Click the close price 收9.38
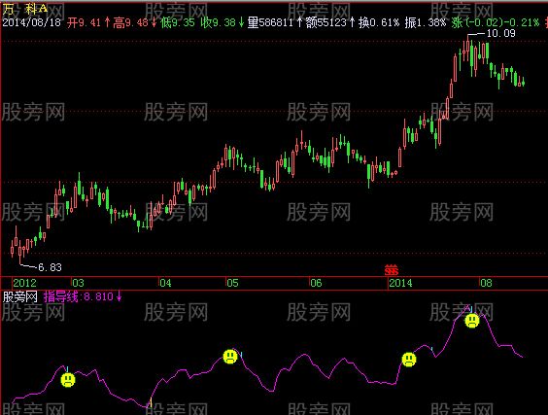This screenshot has width=548, height=415. tap(219, 22)
